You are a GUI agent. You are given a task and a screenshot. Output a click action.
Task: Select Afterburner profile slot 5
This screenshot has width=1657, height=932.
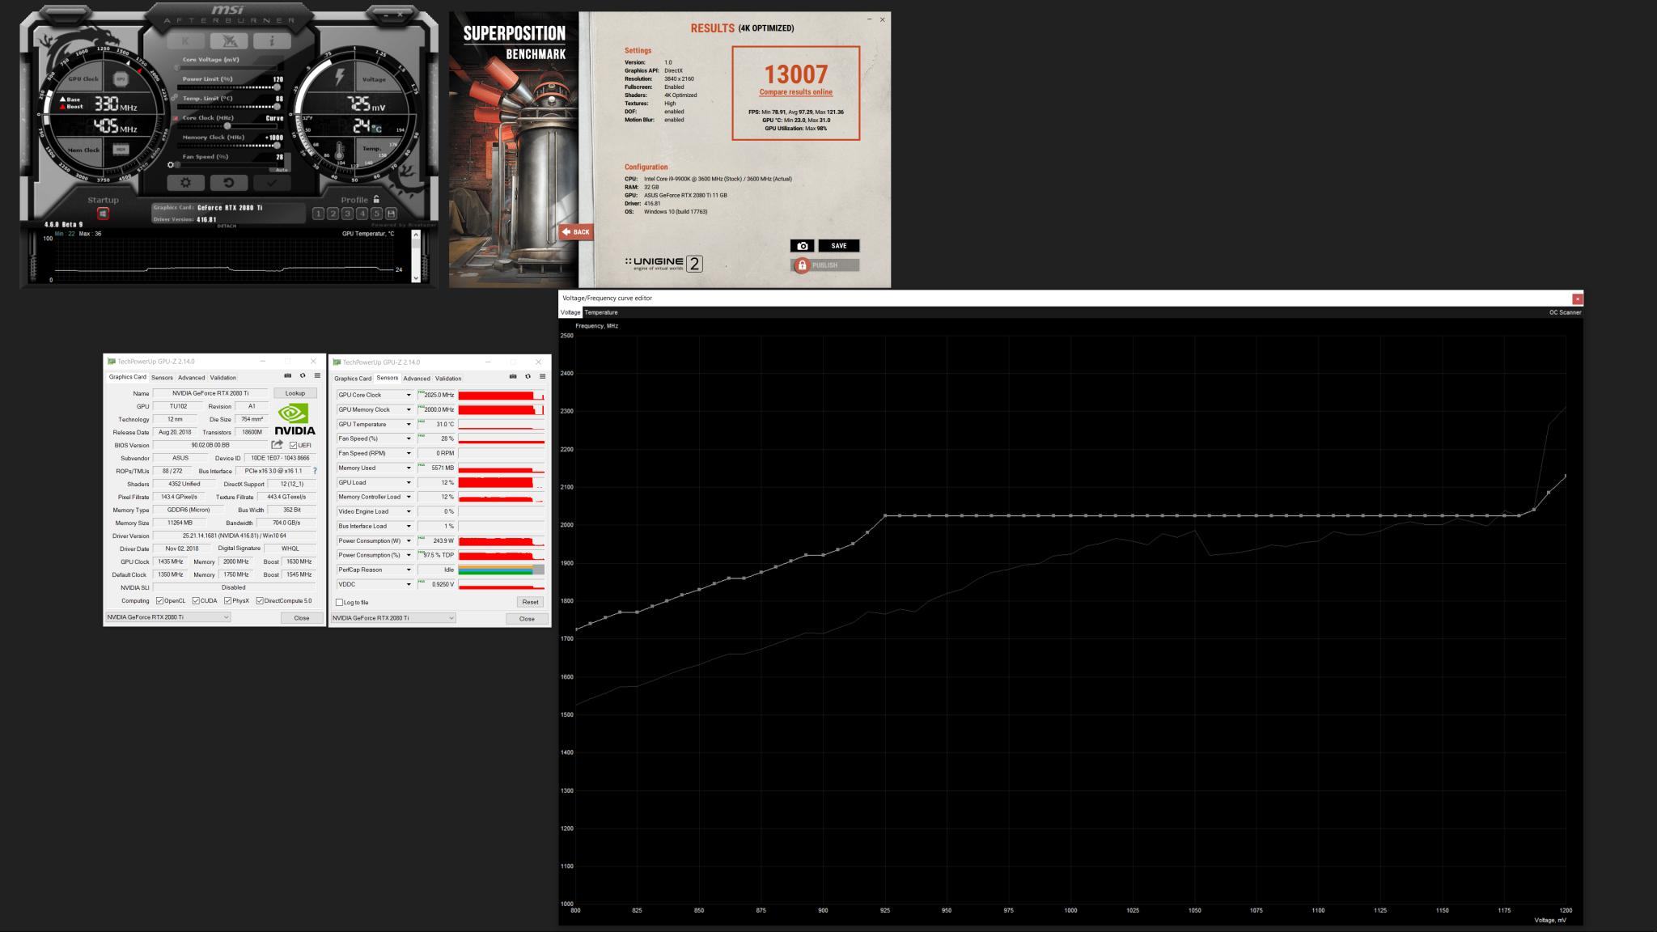click(x=376, y=214)
